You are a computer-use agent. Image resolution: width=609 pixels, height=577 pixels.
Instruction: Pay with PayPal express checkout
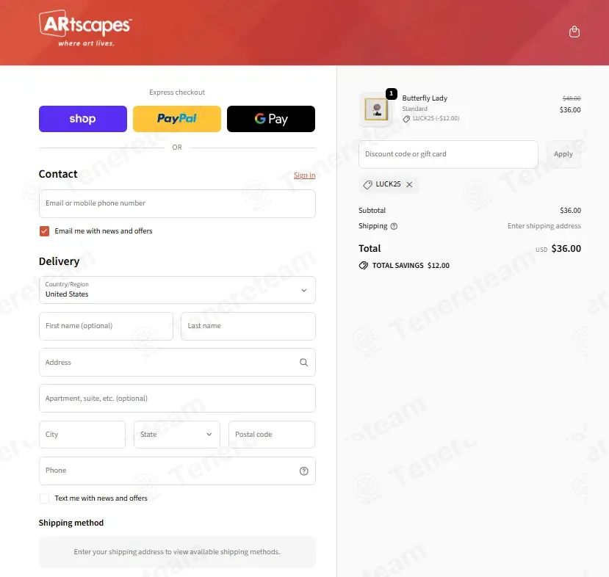177,119
